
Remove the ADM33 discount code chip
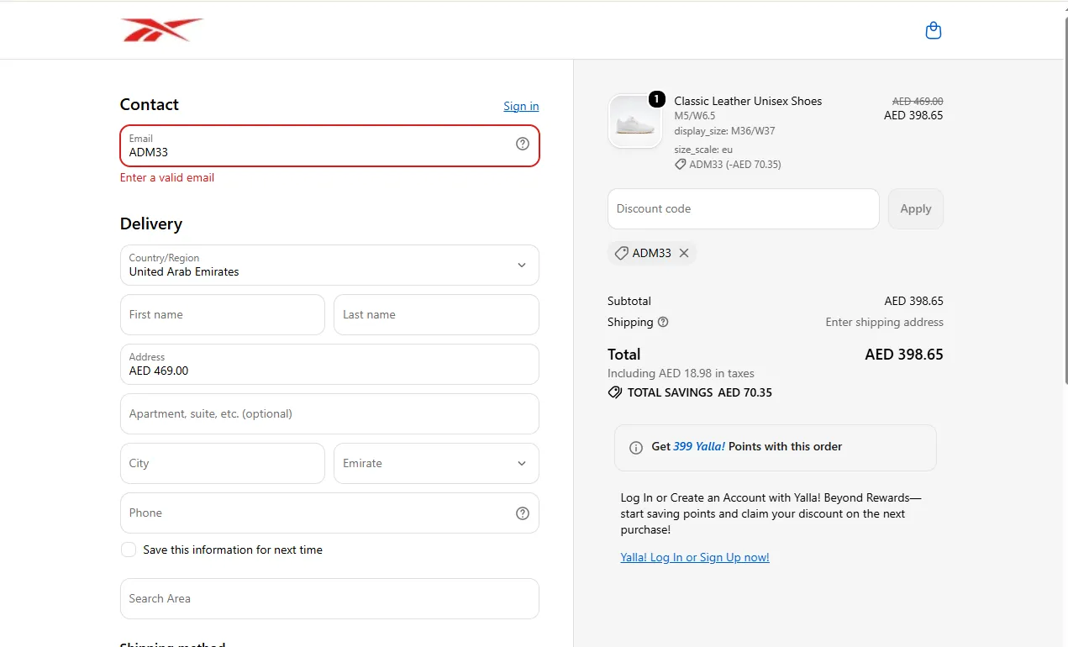[684, 253]
